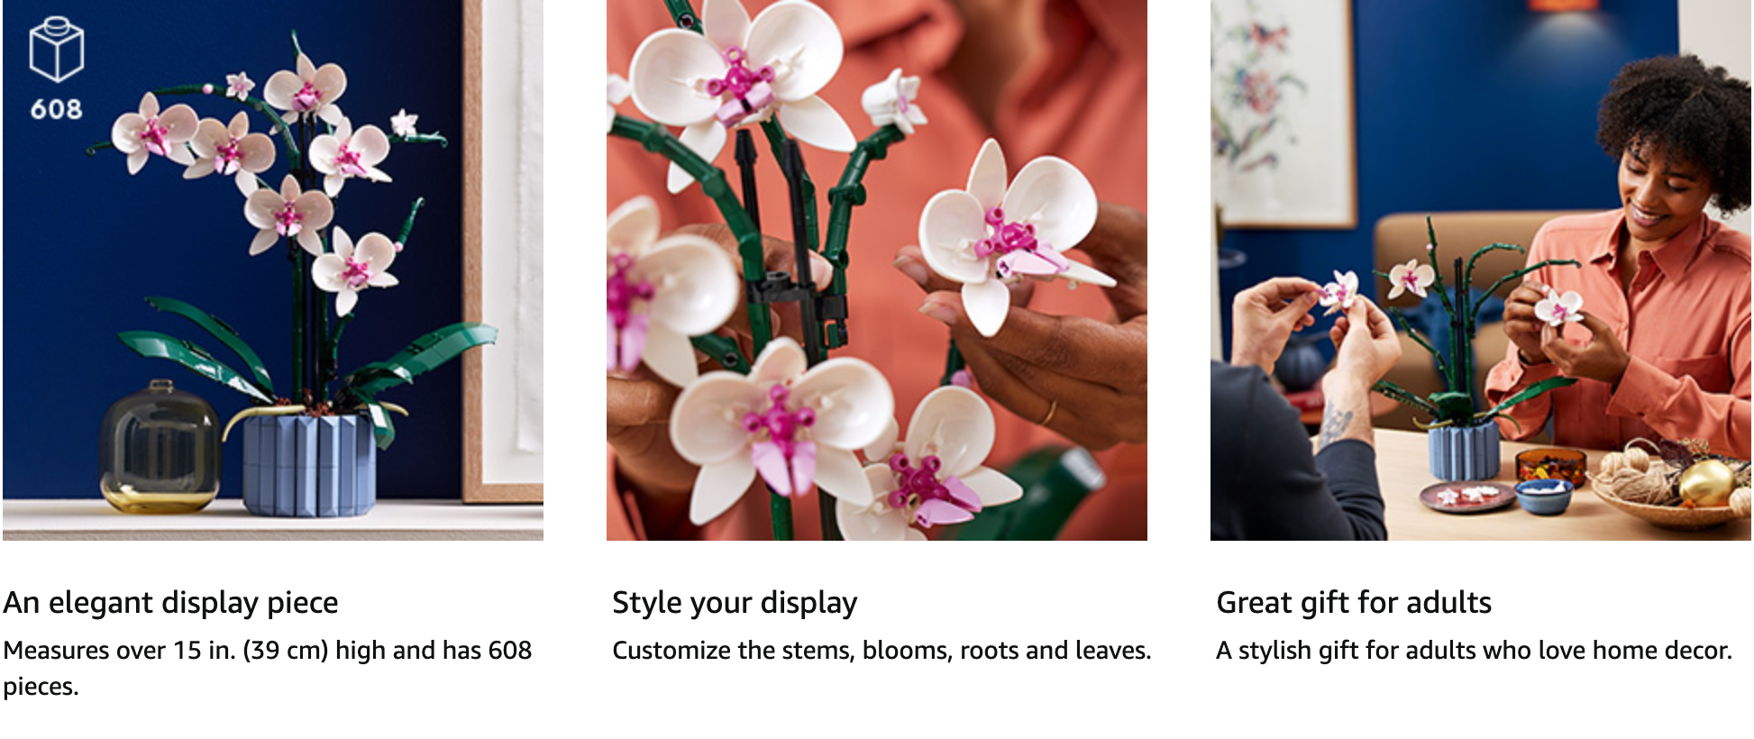The height and width of the screenshot is (739, 1754).
Task: Select the 'Measures over 15 in.' description text
Action: click(268, 668)
